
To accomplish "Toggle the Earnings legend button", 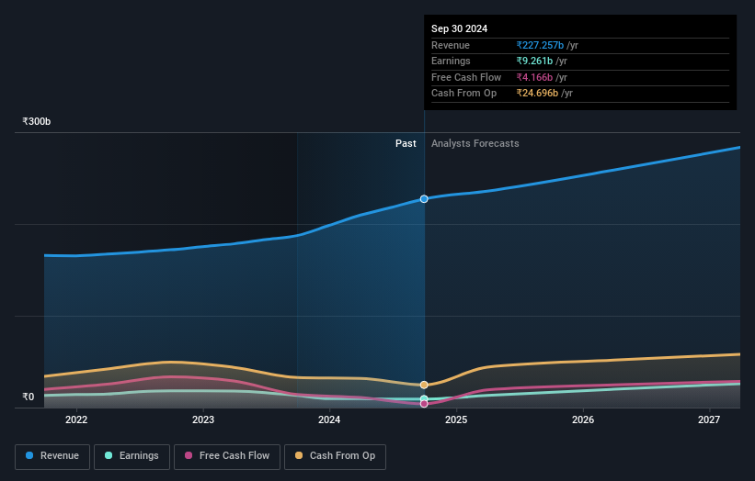I will (132, 456).
